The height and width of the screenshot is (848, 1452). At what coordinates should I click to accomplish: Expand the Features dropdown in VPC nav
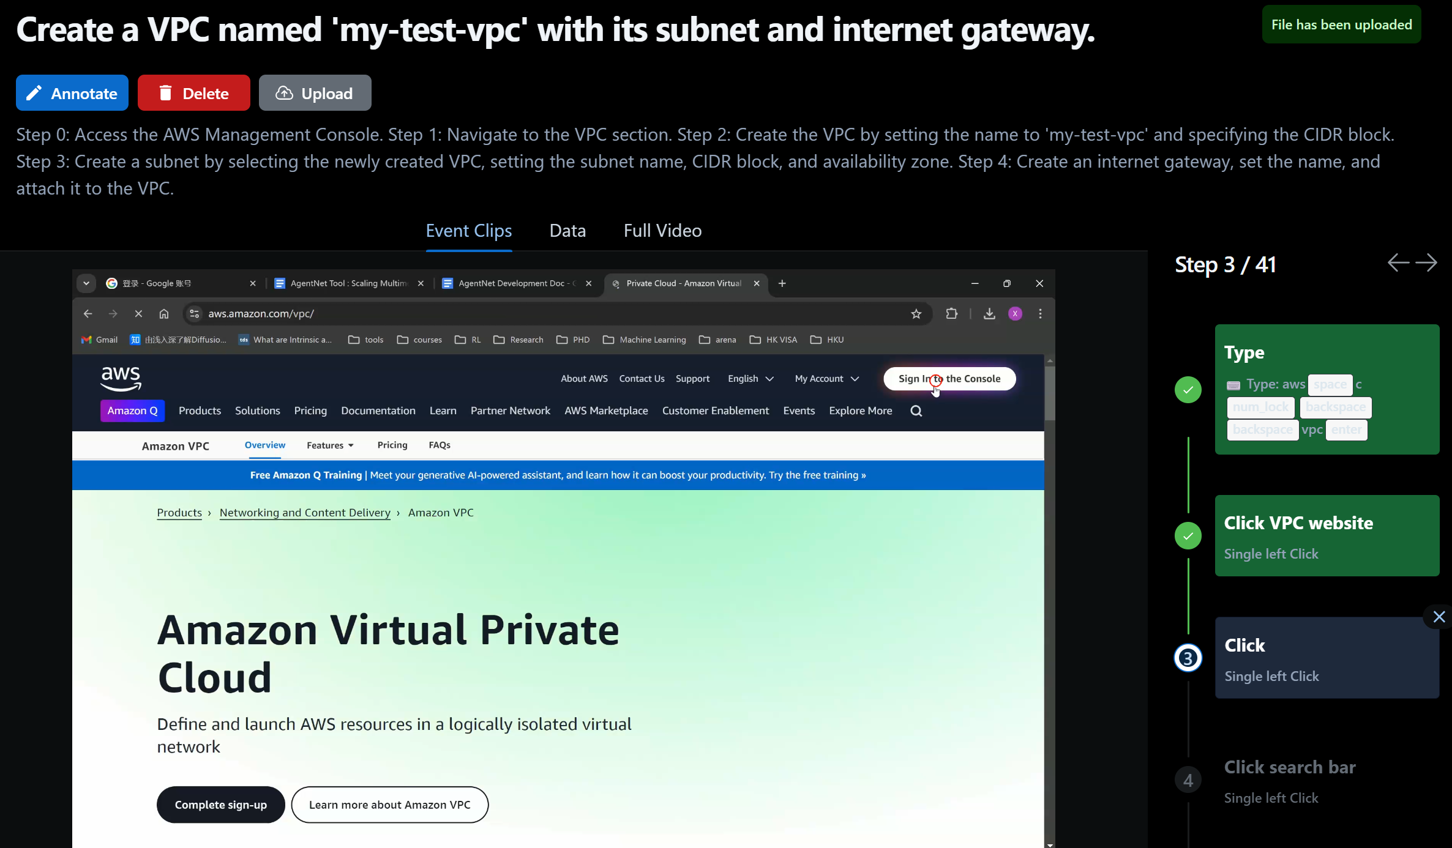(x=330, y=445)
